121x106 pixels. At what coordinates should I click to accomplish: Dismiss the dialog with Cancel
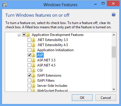tap(106, 98)
